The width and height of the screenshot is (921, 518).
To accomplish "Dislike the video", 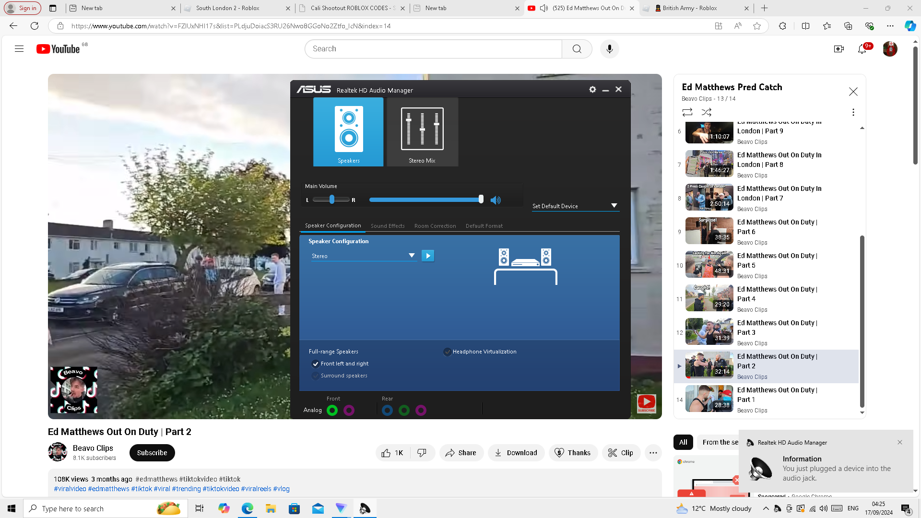I will pos(422,453).
